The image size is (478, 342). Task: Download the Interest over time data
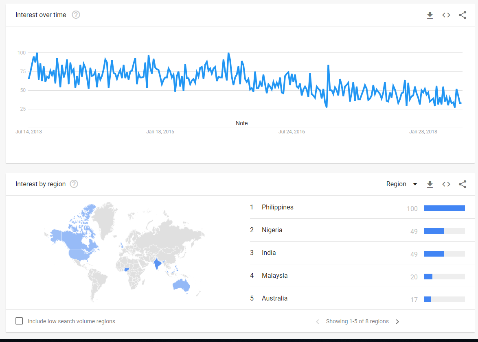(430, 15)
